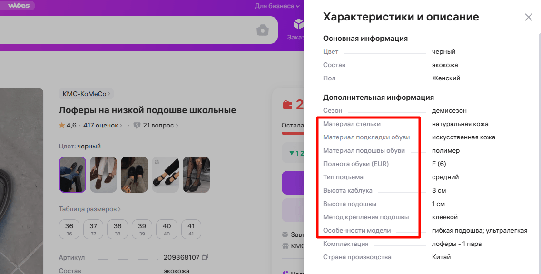Image resolution: width=541 pixels, height=274 pixels.
Task: Click the search input field
Action: pos(128,30)
